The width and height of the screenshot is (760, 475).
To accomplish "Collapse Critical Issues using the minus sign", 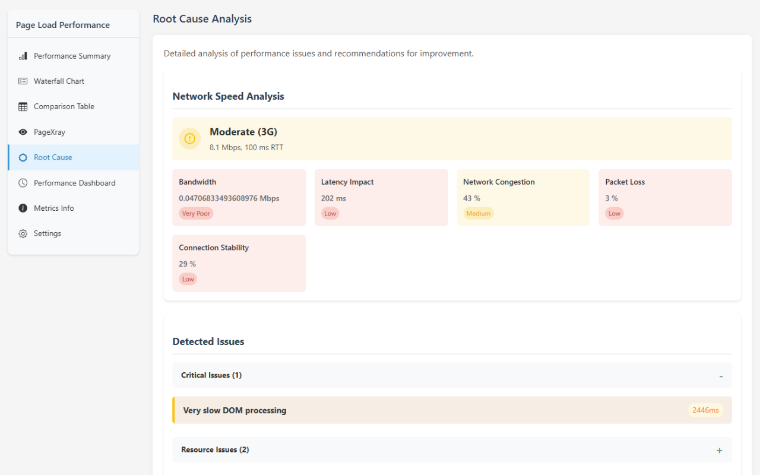I will (721, 376).
